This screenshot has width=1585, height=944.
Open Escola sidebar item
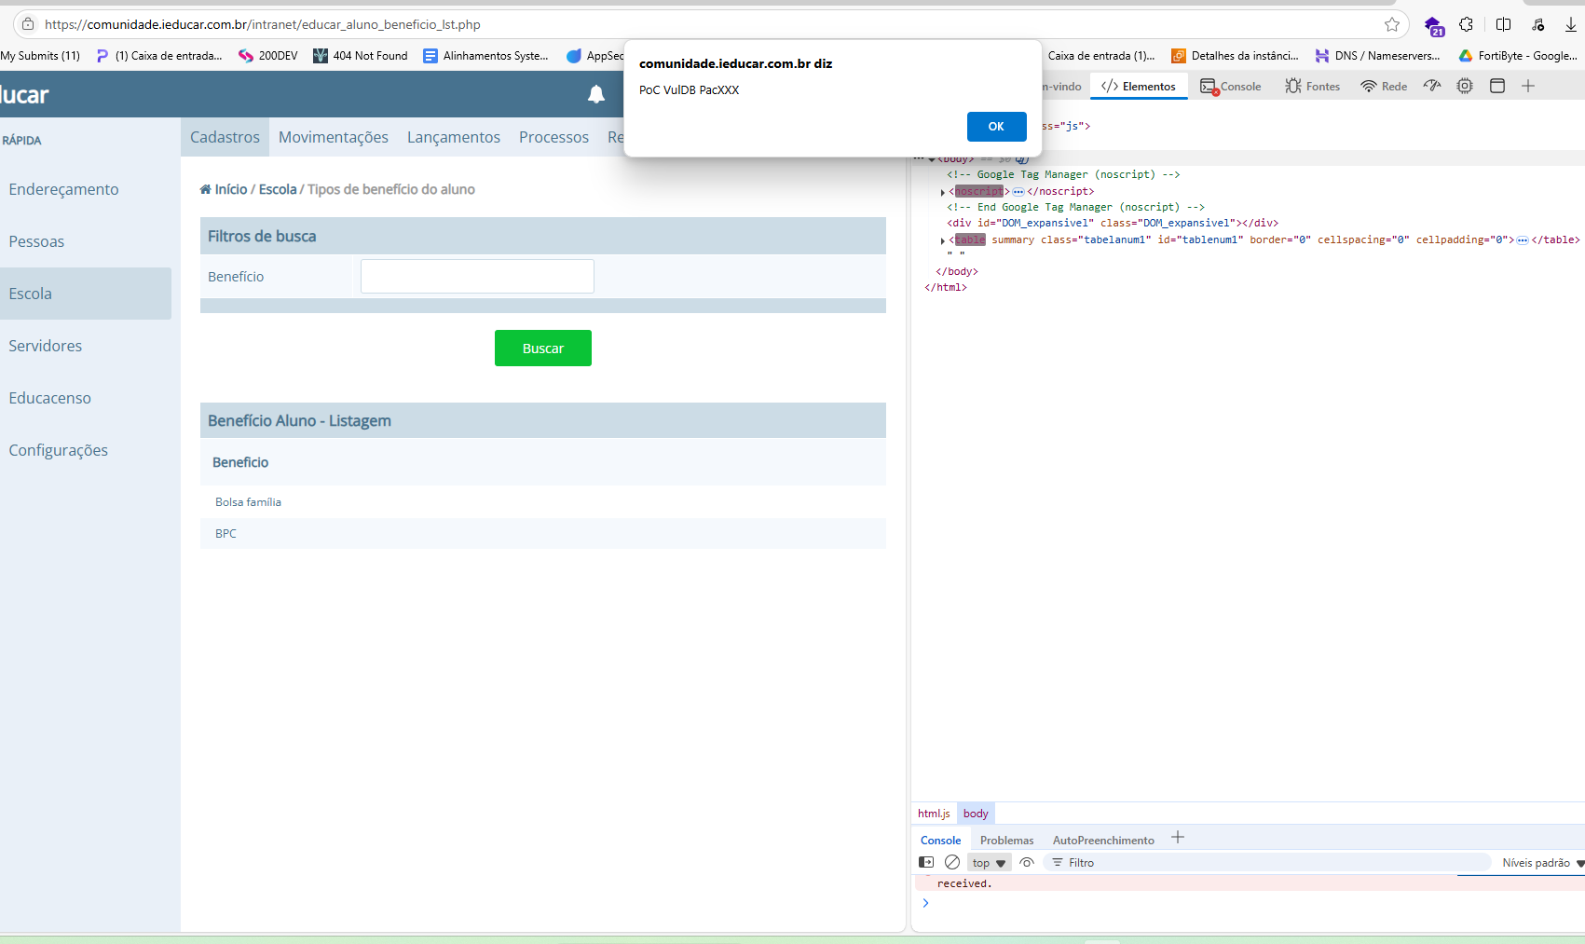pos(86,294)
